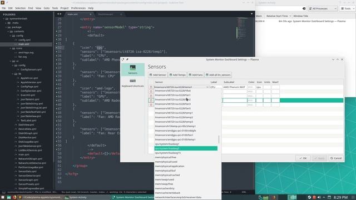Screen dimensions: 356x200
Task: Open the volume control tray icon
Action: (319, 197)
